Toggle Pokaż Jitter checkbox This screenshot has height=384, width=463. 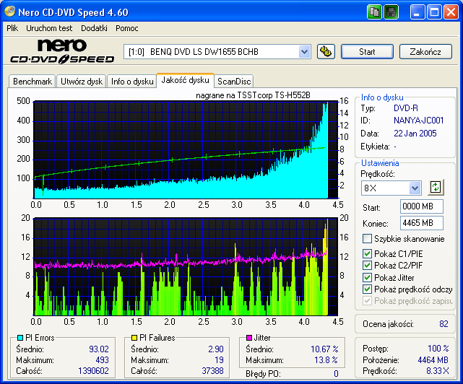[367, 277]
